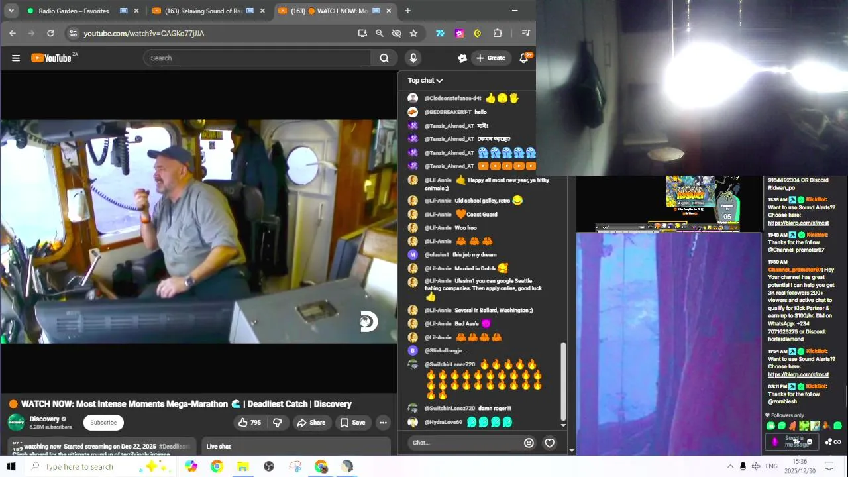
Task: Start voice search with the microphone icon
Action: 413,58
